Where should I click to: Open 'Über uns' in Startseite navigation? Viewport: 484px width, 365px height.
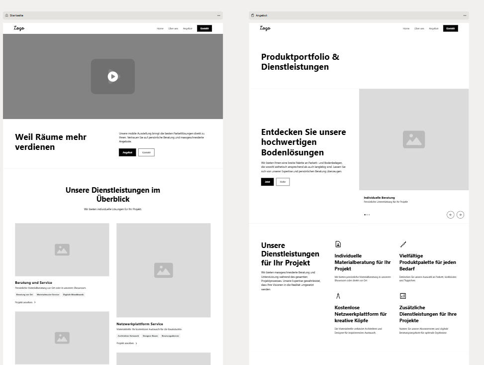pyautogui.click(x=173, y=28)
